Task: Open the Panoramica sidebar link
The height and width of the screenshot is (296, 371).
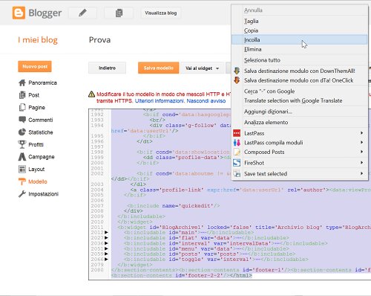Action: coord(42,83)
